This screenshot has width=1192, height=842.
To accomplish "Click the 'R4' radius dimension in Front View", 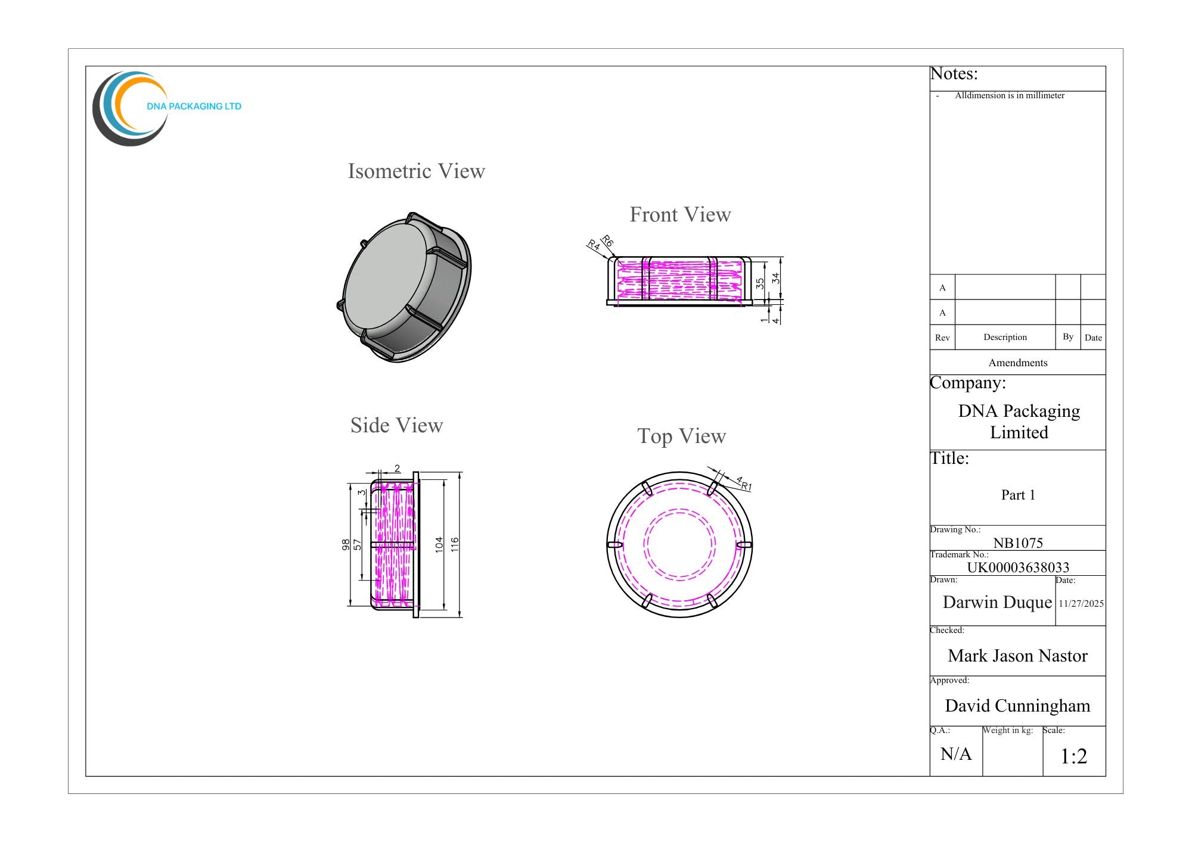I will (x=594, y=245).
